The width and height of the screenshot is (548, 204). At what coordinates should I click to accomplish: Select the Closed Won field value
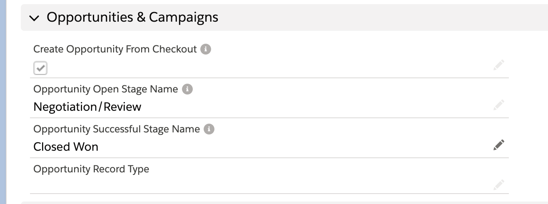tap(66, 147)
